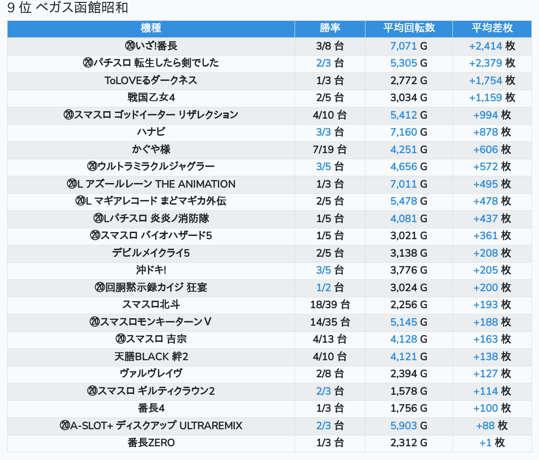Click the +88 枚 value
This screenshot has height=460, width=539.
tap(492, 426)
